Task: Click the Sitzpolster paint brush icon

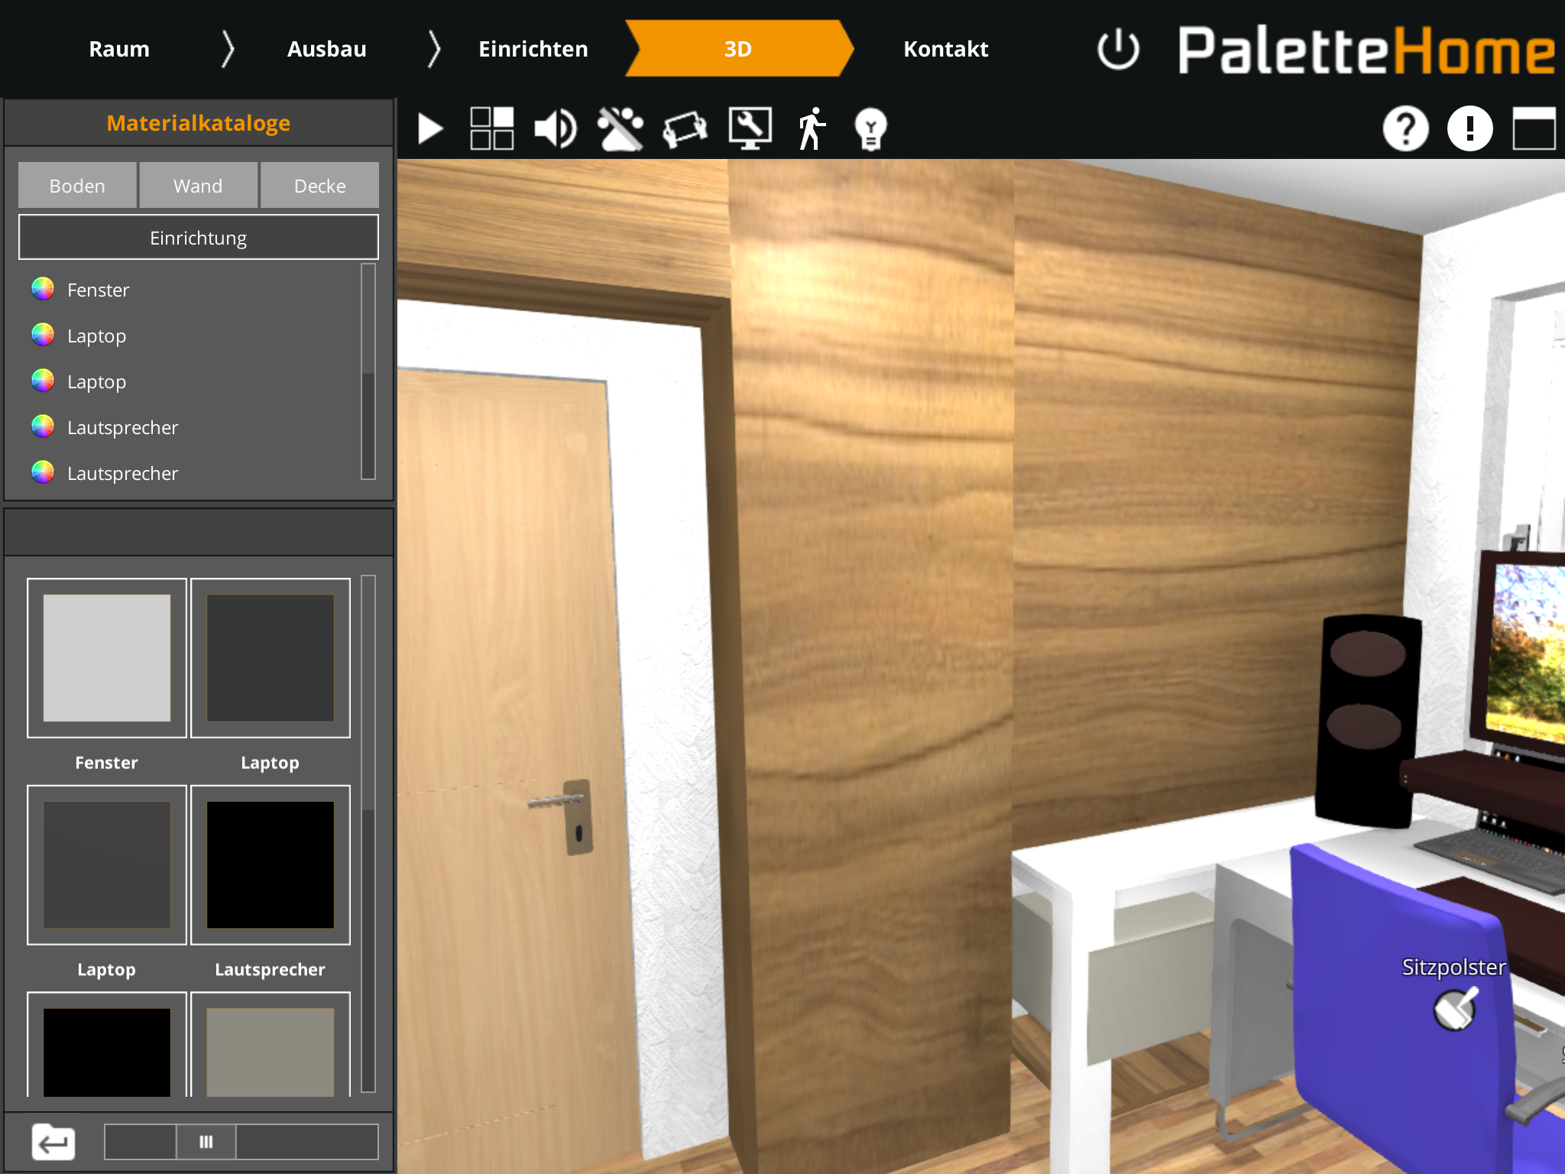Action: pos(1454,1010)
